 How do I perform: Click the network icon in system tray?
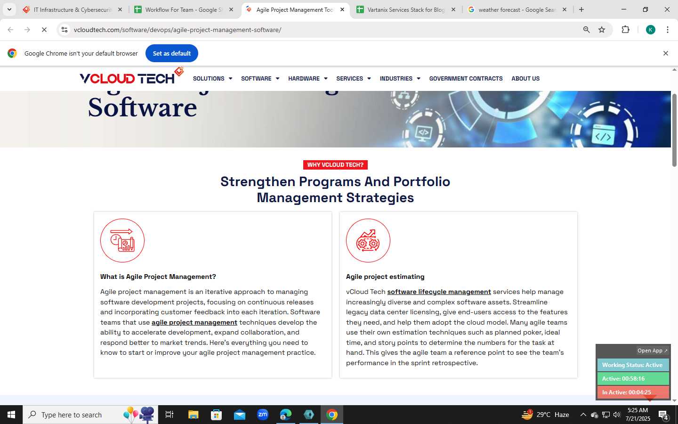pos(605,415)
